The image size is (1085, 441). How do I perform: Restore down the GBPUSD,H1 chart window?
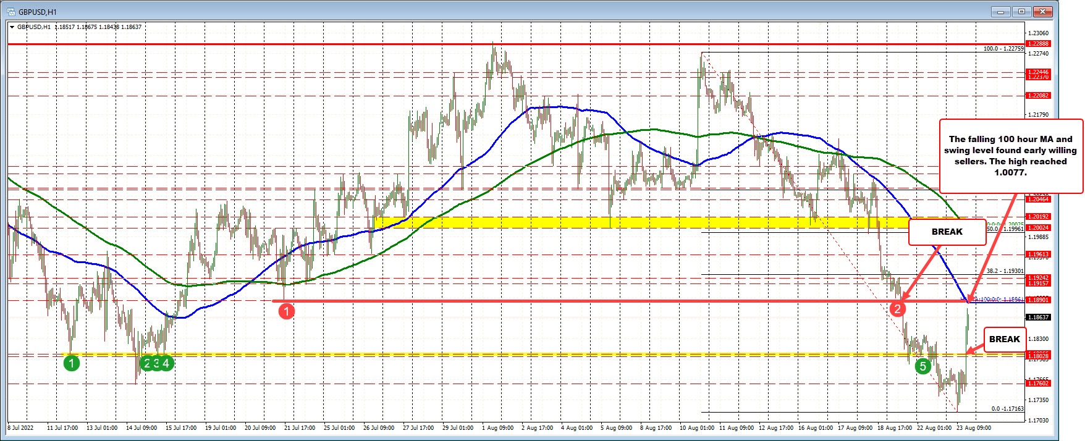pos(1021,12)
